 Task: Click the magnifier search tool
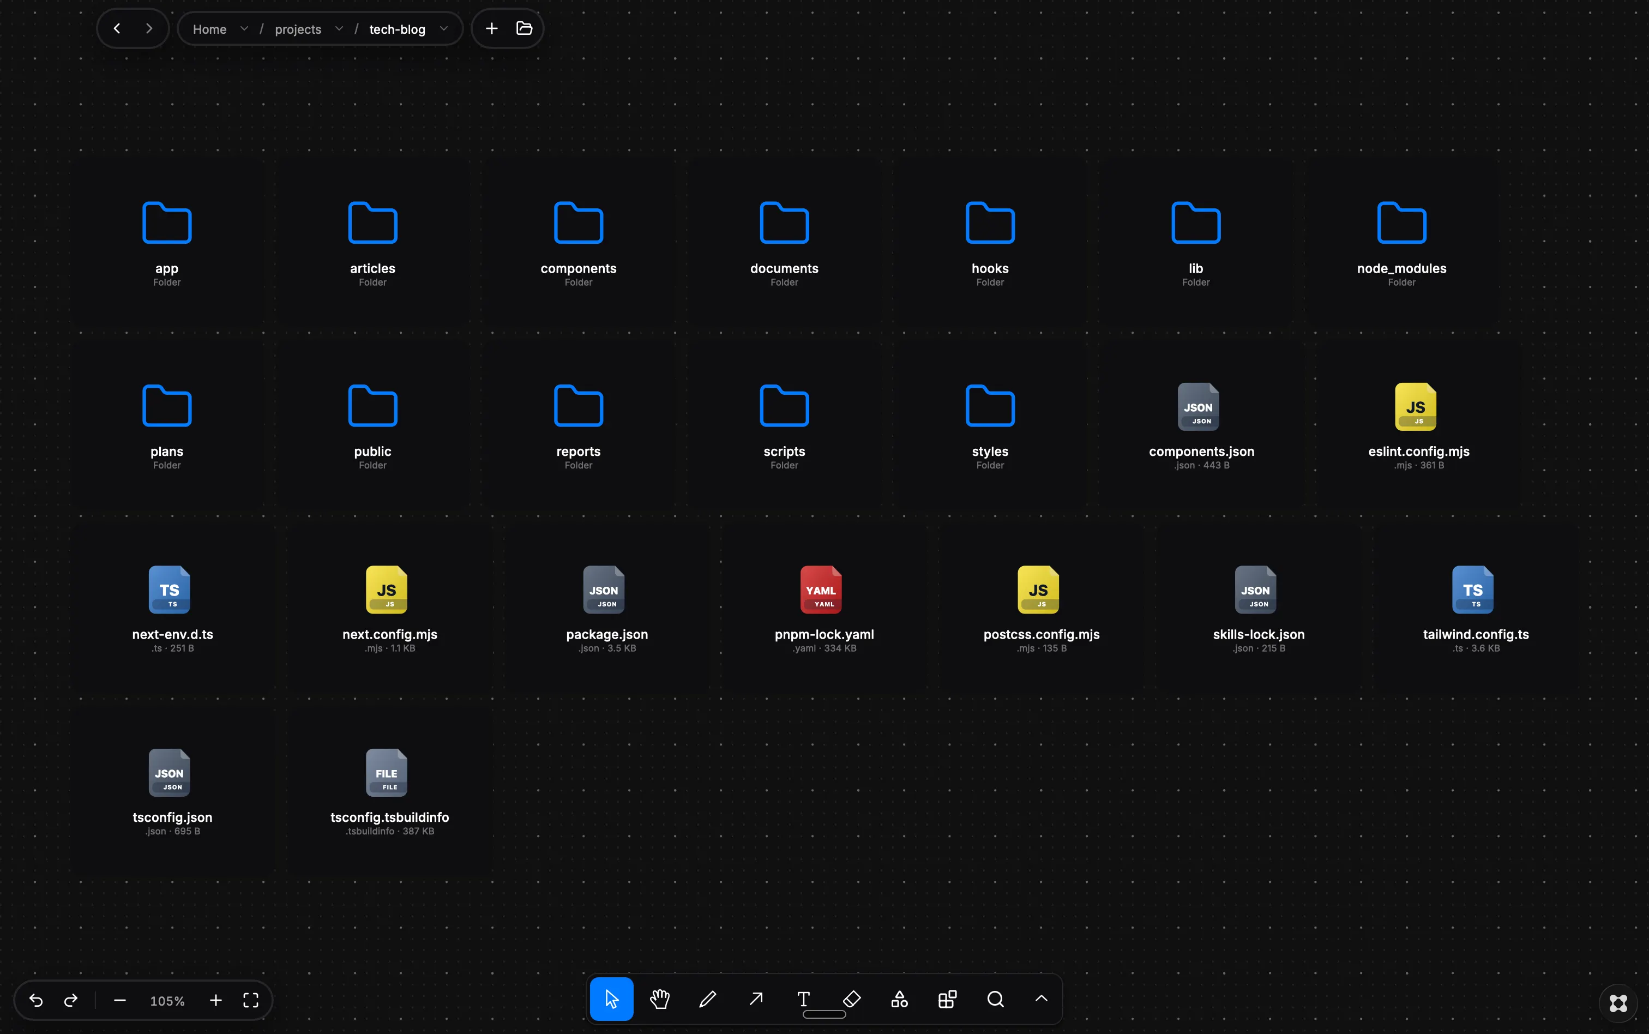pos(995,999)
